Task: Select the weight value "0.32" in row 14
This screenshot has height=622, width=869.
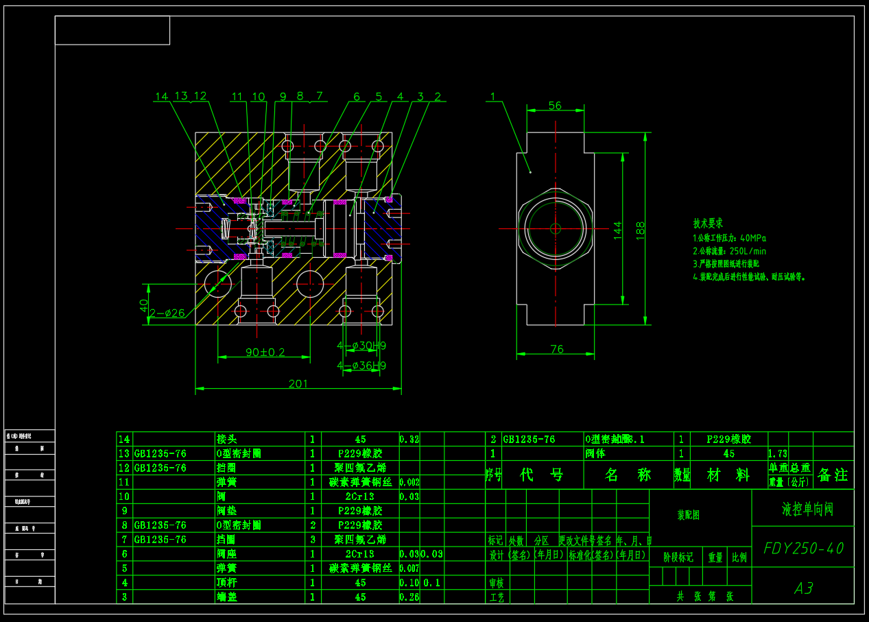Action: [409, 439]
